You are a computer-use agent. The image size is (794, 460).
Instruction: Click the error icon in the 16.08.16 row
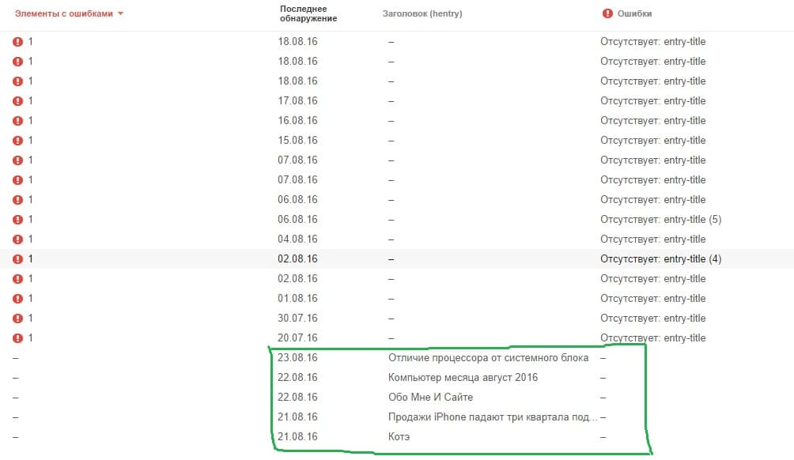tap(18, 120)
